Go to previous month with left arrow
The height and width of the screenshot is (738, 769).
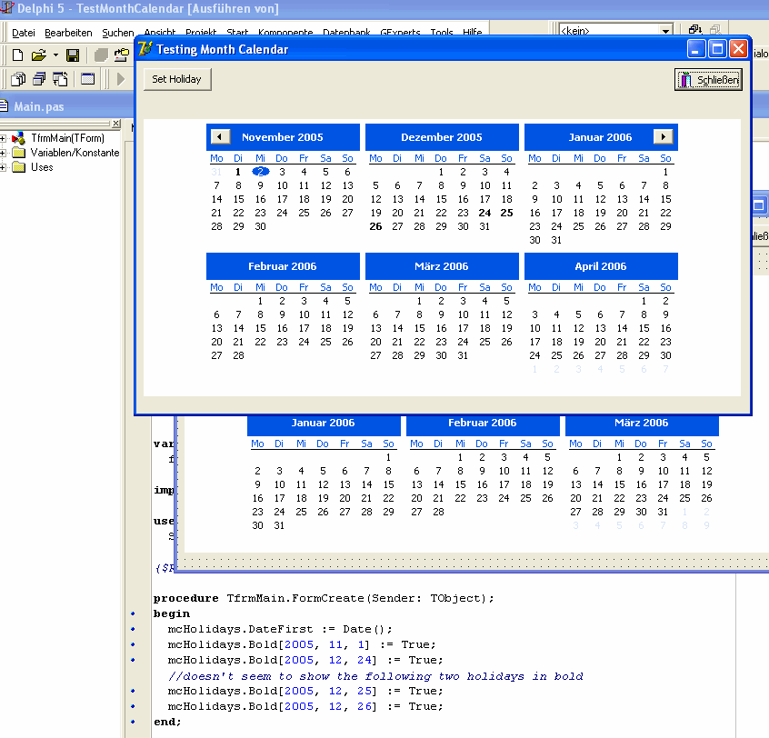[x=220, y=136]
